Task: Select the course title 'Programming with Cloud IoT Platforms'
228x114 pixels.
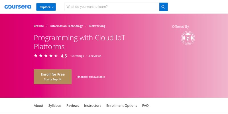Action: [80, 42]
